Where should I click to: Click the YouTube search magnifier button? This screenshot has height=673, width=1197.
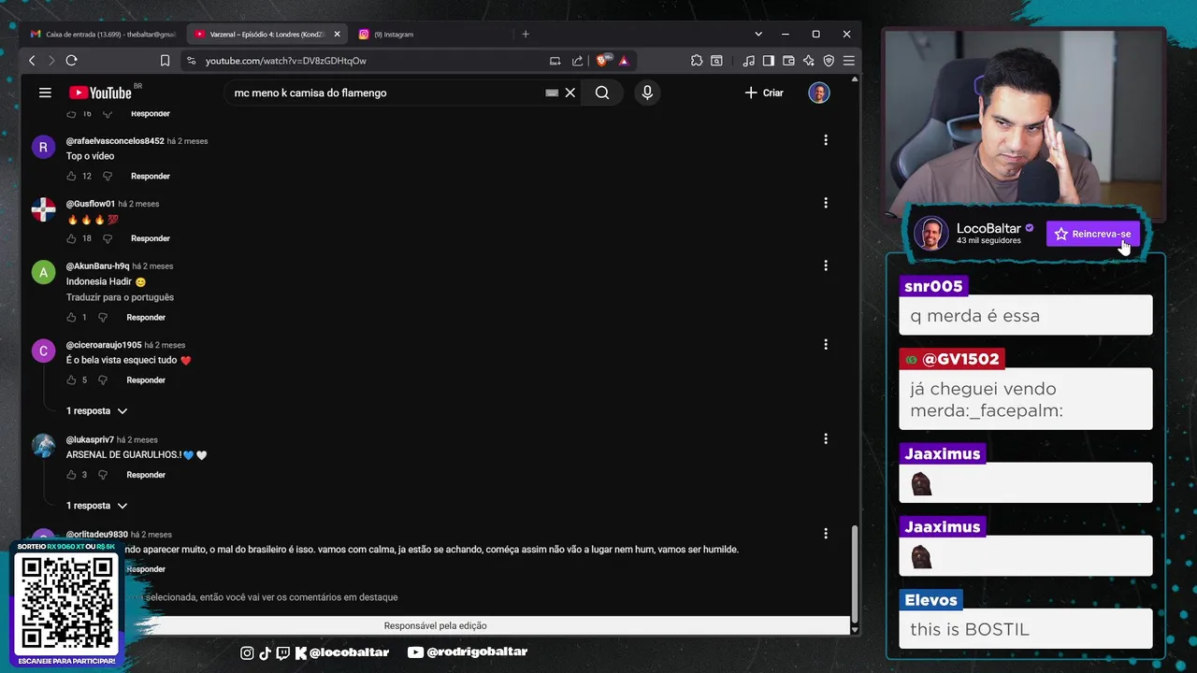tap(602, 93)
